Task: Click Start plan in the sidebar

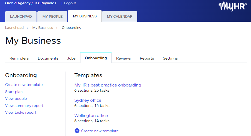Action: [x=14, y=92]
